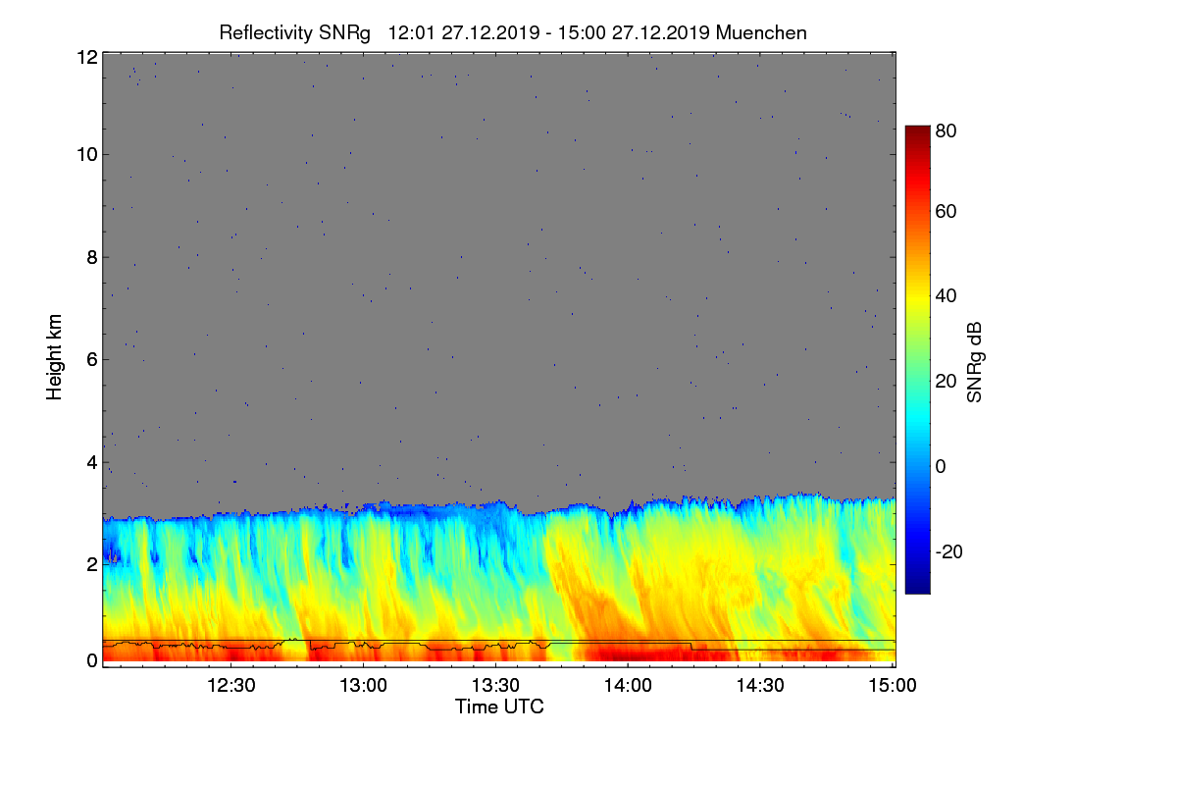Viewport: 1177px width, 785px height.
Task: Click the "Muenchen" location in title
Action: (761, 32)
